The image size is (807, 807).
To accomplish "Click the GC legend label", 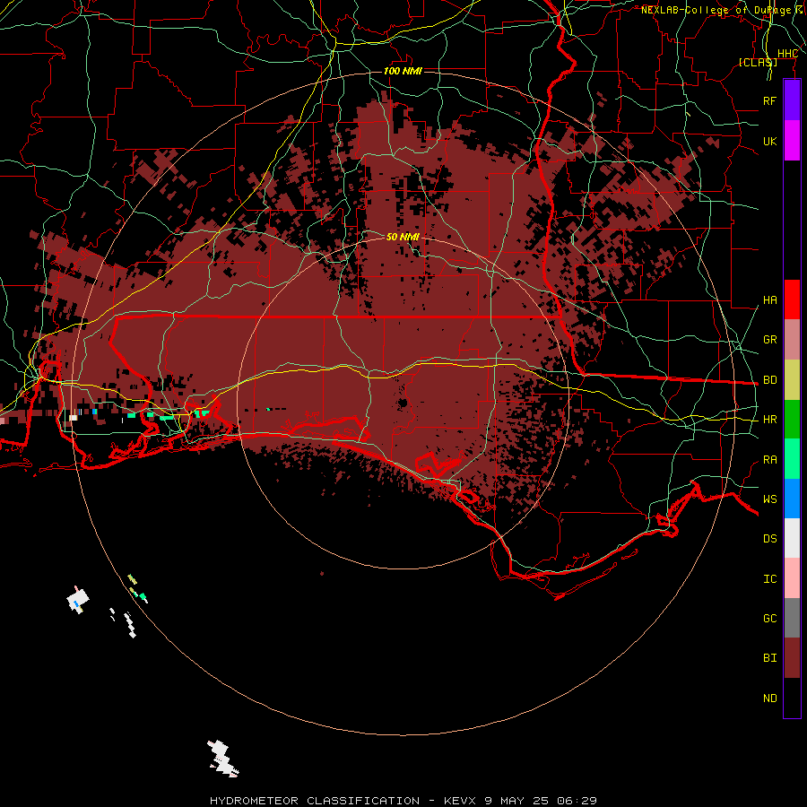I will tap(769, 619).
